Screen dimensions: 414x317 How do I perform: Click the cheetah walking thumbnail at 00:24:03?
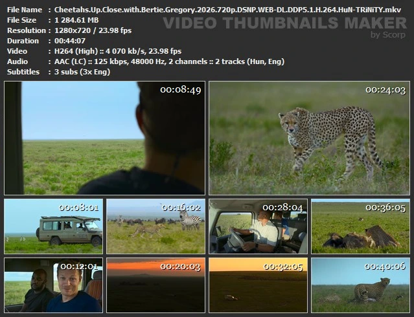[x=308, y=138]
